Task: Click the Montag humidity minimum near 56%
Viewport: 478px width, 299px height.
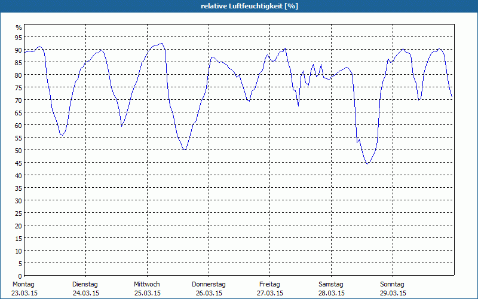Action: [x=62, y=135]
